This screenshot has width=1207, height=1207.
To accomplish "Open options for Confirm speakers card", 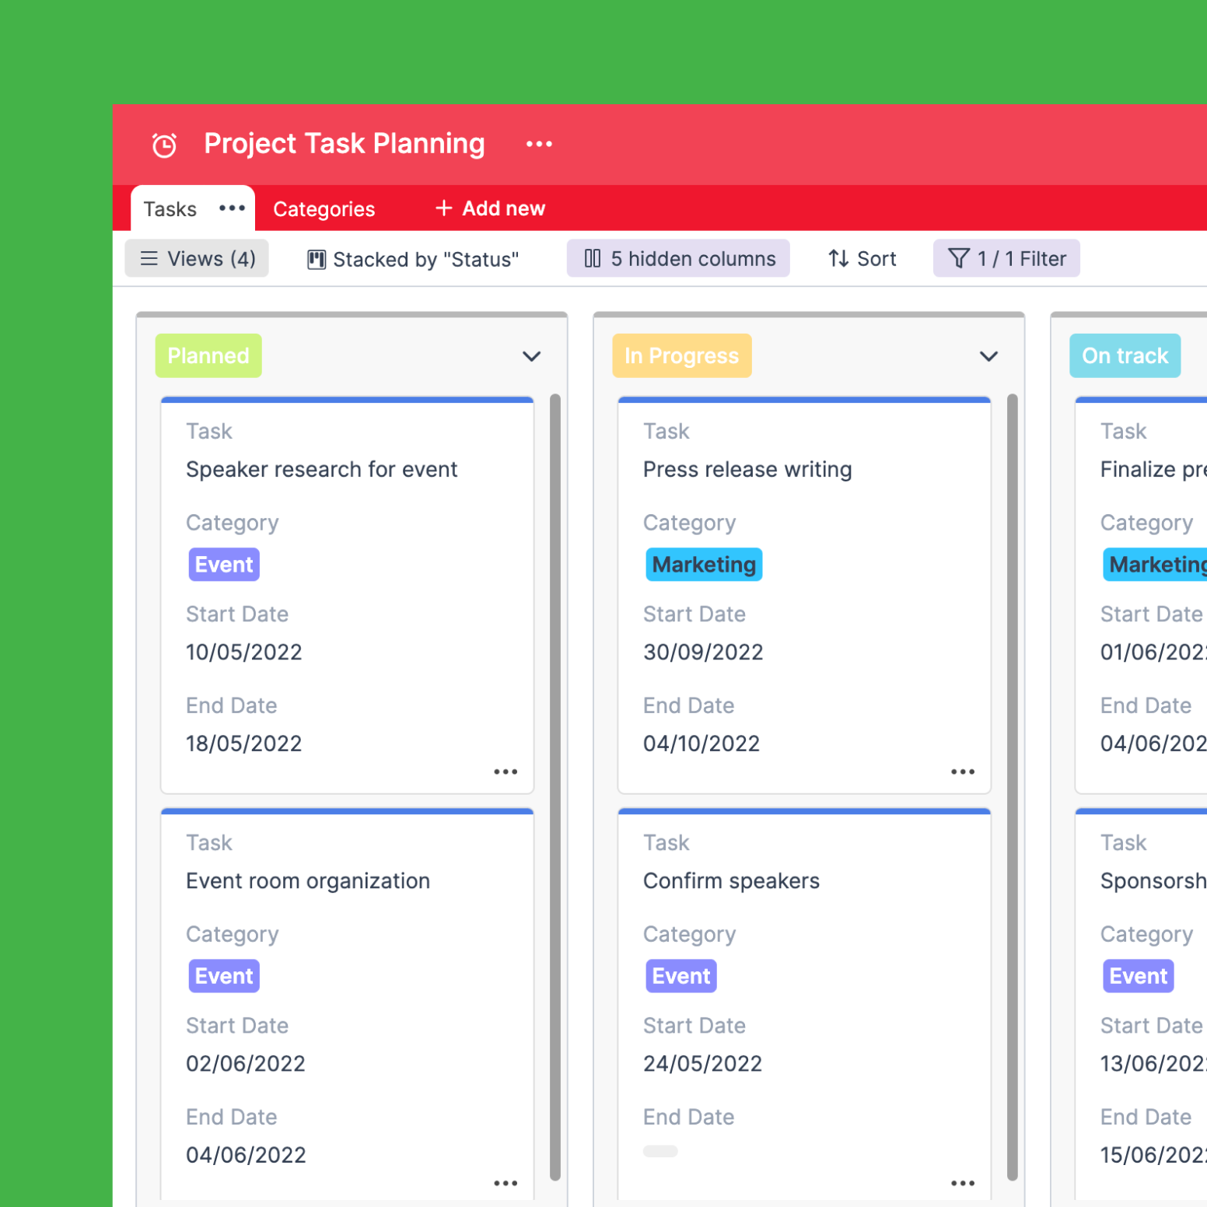I will click(x=963, y=1182).
